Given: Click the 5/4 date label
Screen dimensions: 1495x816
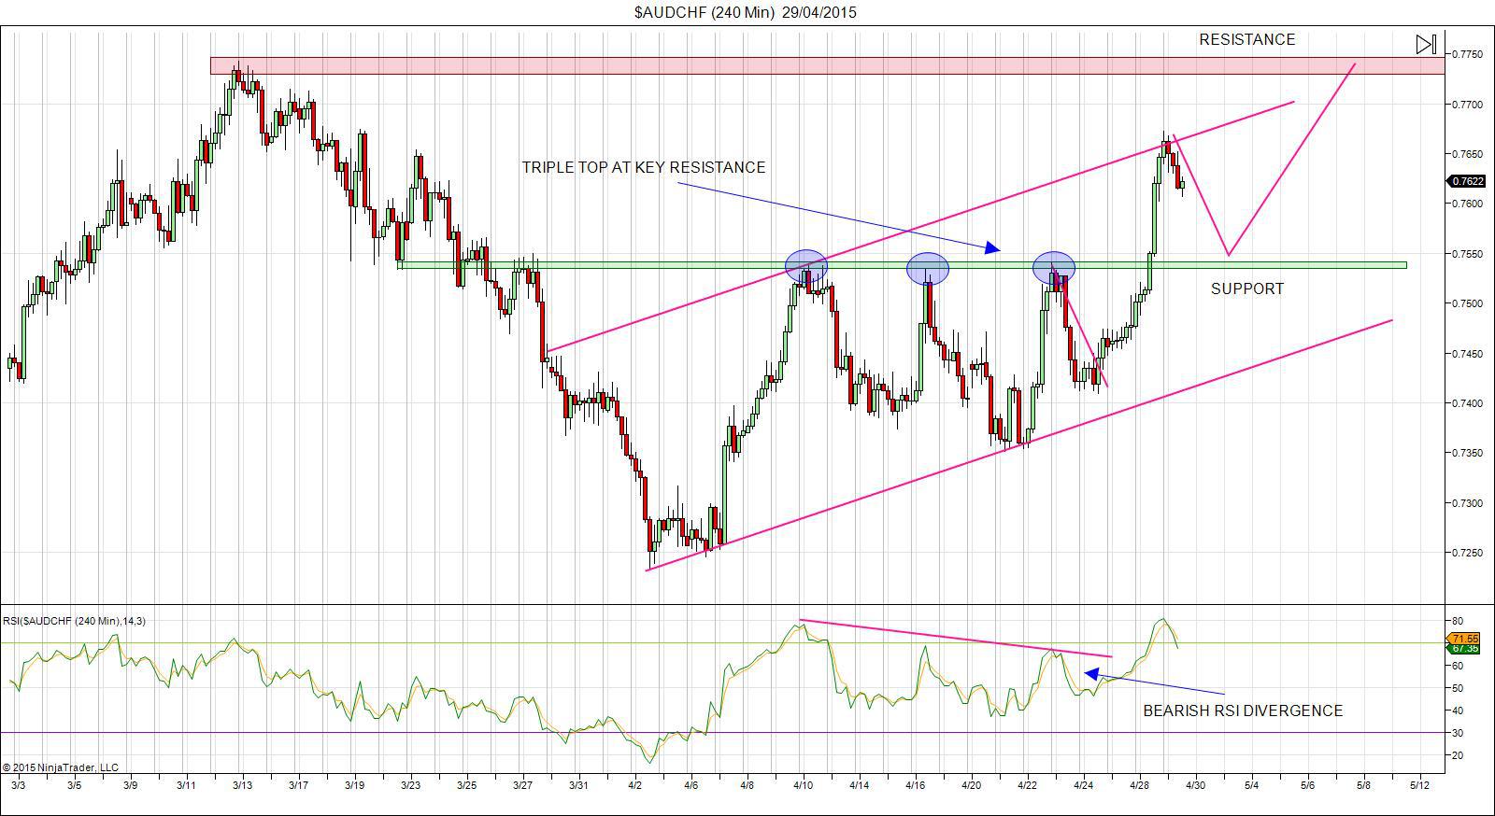Looking at the screenshot, I should click(1251, 785).
